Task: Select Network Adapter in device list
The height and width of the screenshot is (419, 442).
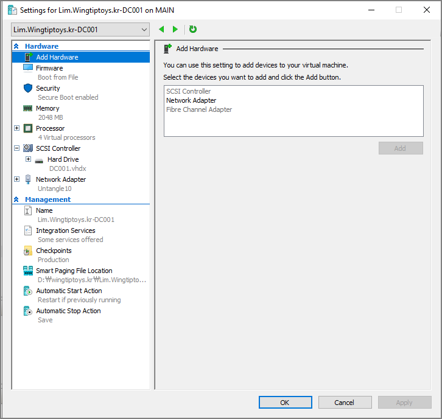Action: pos(191,100)
